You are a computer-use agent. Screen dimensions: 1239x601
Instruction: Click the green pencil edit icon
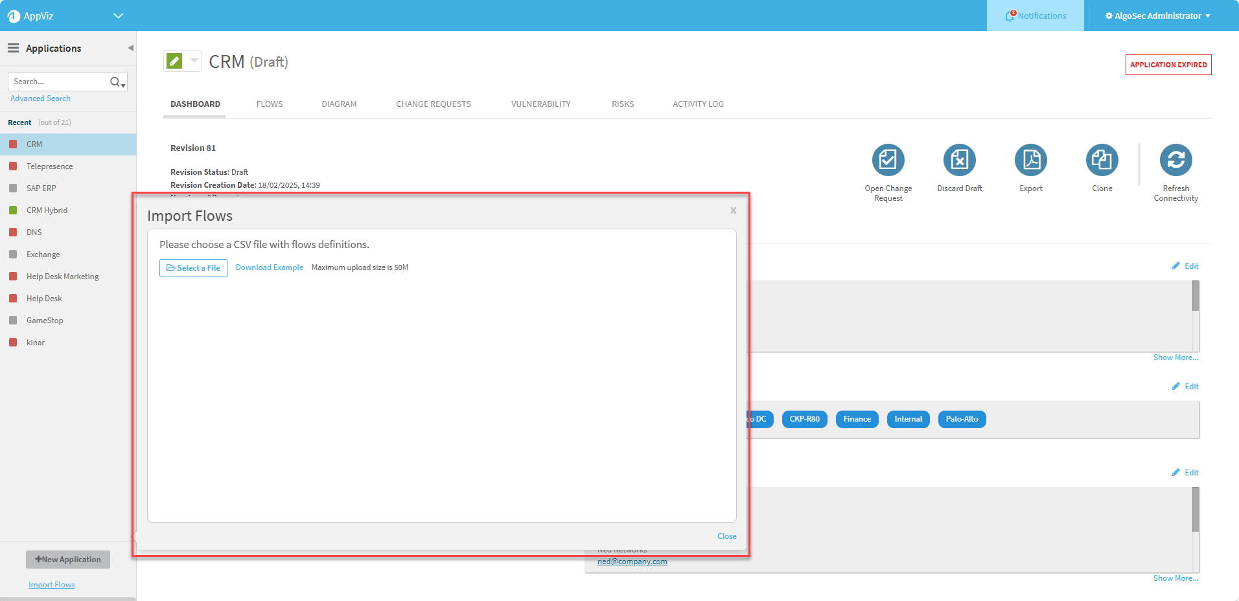click(174, 62)
